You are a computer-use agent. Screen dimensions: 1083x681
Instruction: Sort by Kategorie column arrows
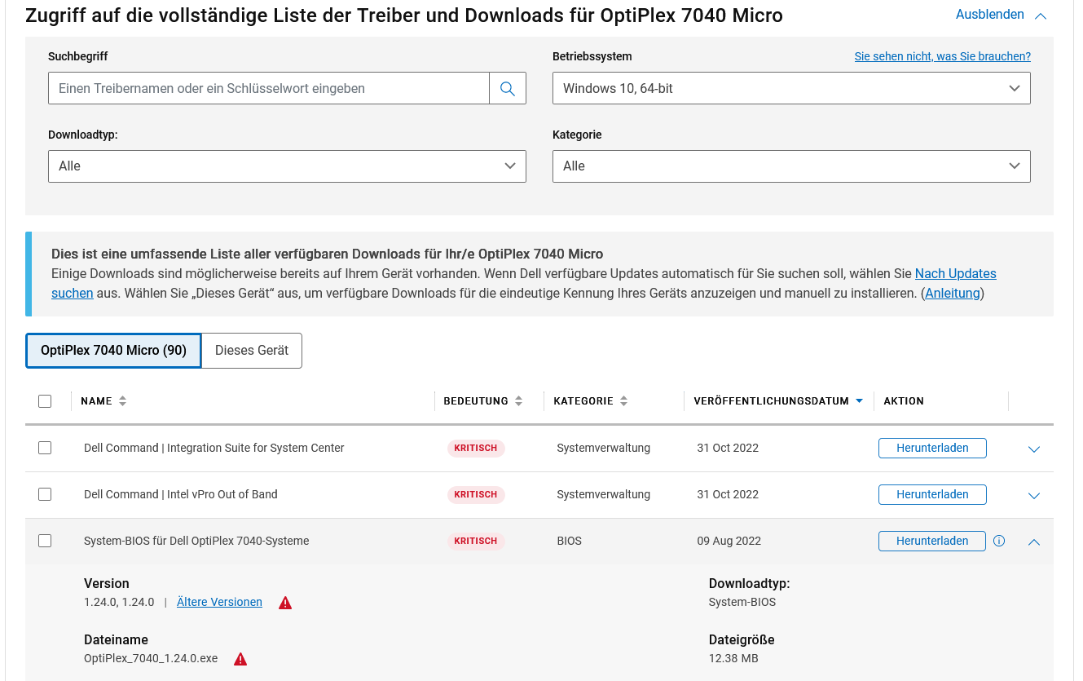click(x=623, y=401)
